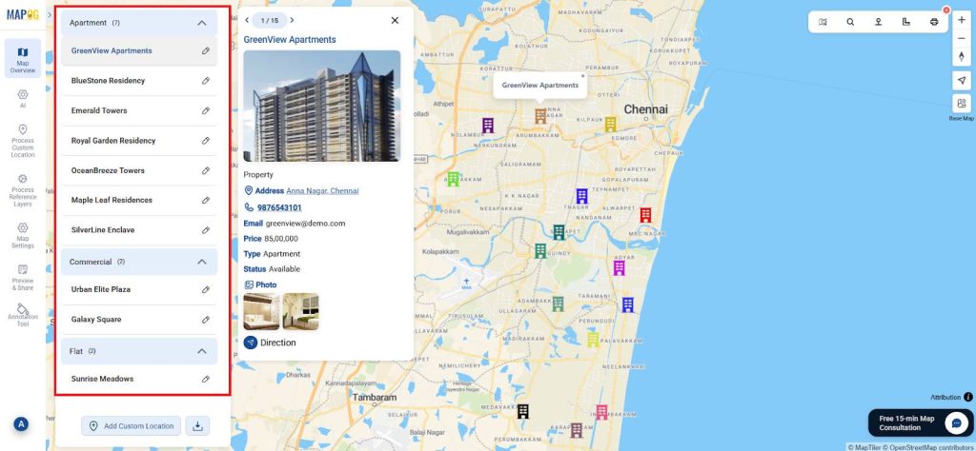Edit Sunrise Meadows with pencil icon
This screenshot has width=976, height=451.
[206, 379]
